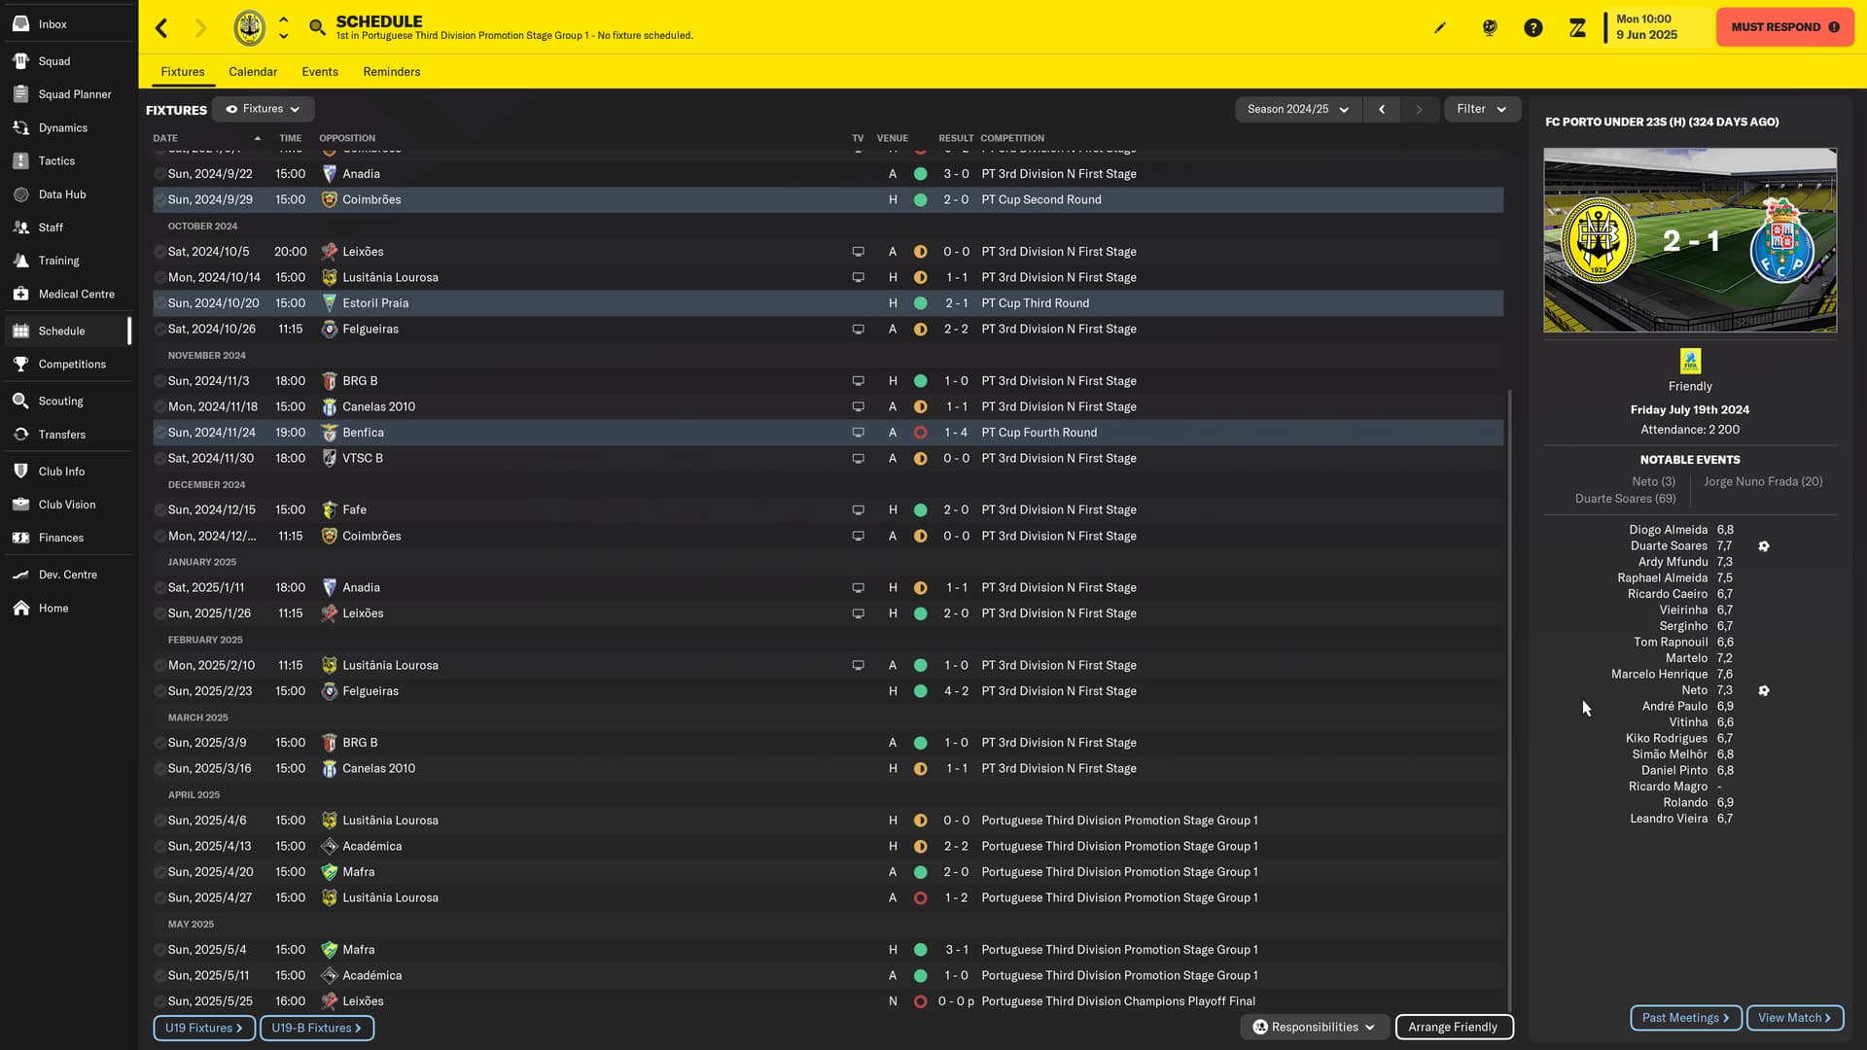Expand the Season 2024/25 dropdown
Screen dimensions: 1867x1050
(x=1297, y=109)
